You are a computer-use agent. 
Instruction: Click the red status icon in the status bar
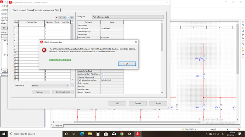239,129
